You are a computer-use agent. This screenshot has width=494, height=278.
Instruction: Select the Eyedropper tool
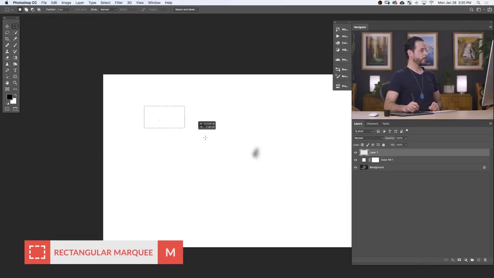(x=15, y=39)
